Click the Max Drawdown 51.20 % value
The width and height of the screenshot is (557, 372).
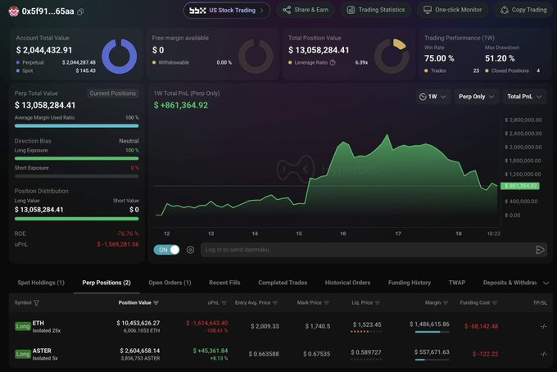click(x=500, y=58)
